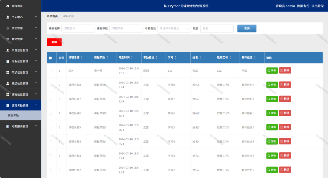
Task: Click 管理员 admin label in header
Action: coord(285,6)
